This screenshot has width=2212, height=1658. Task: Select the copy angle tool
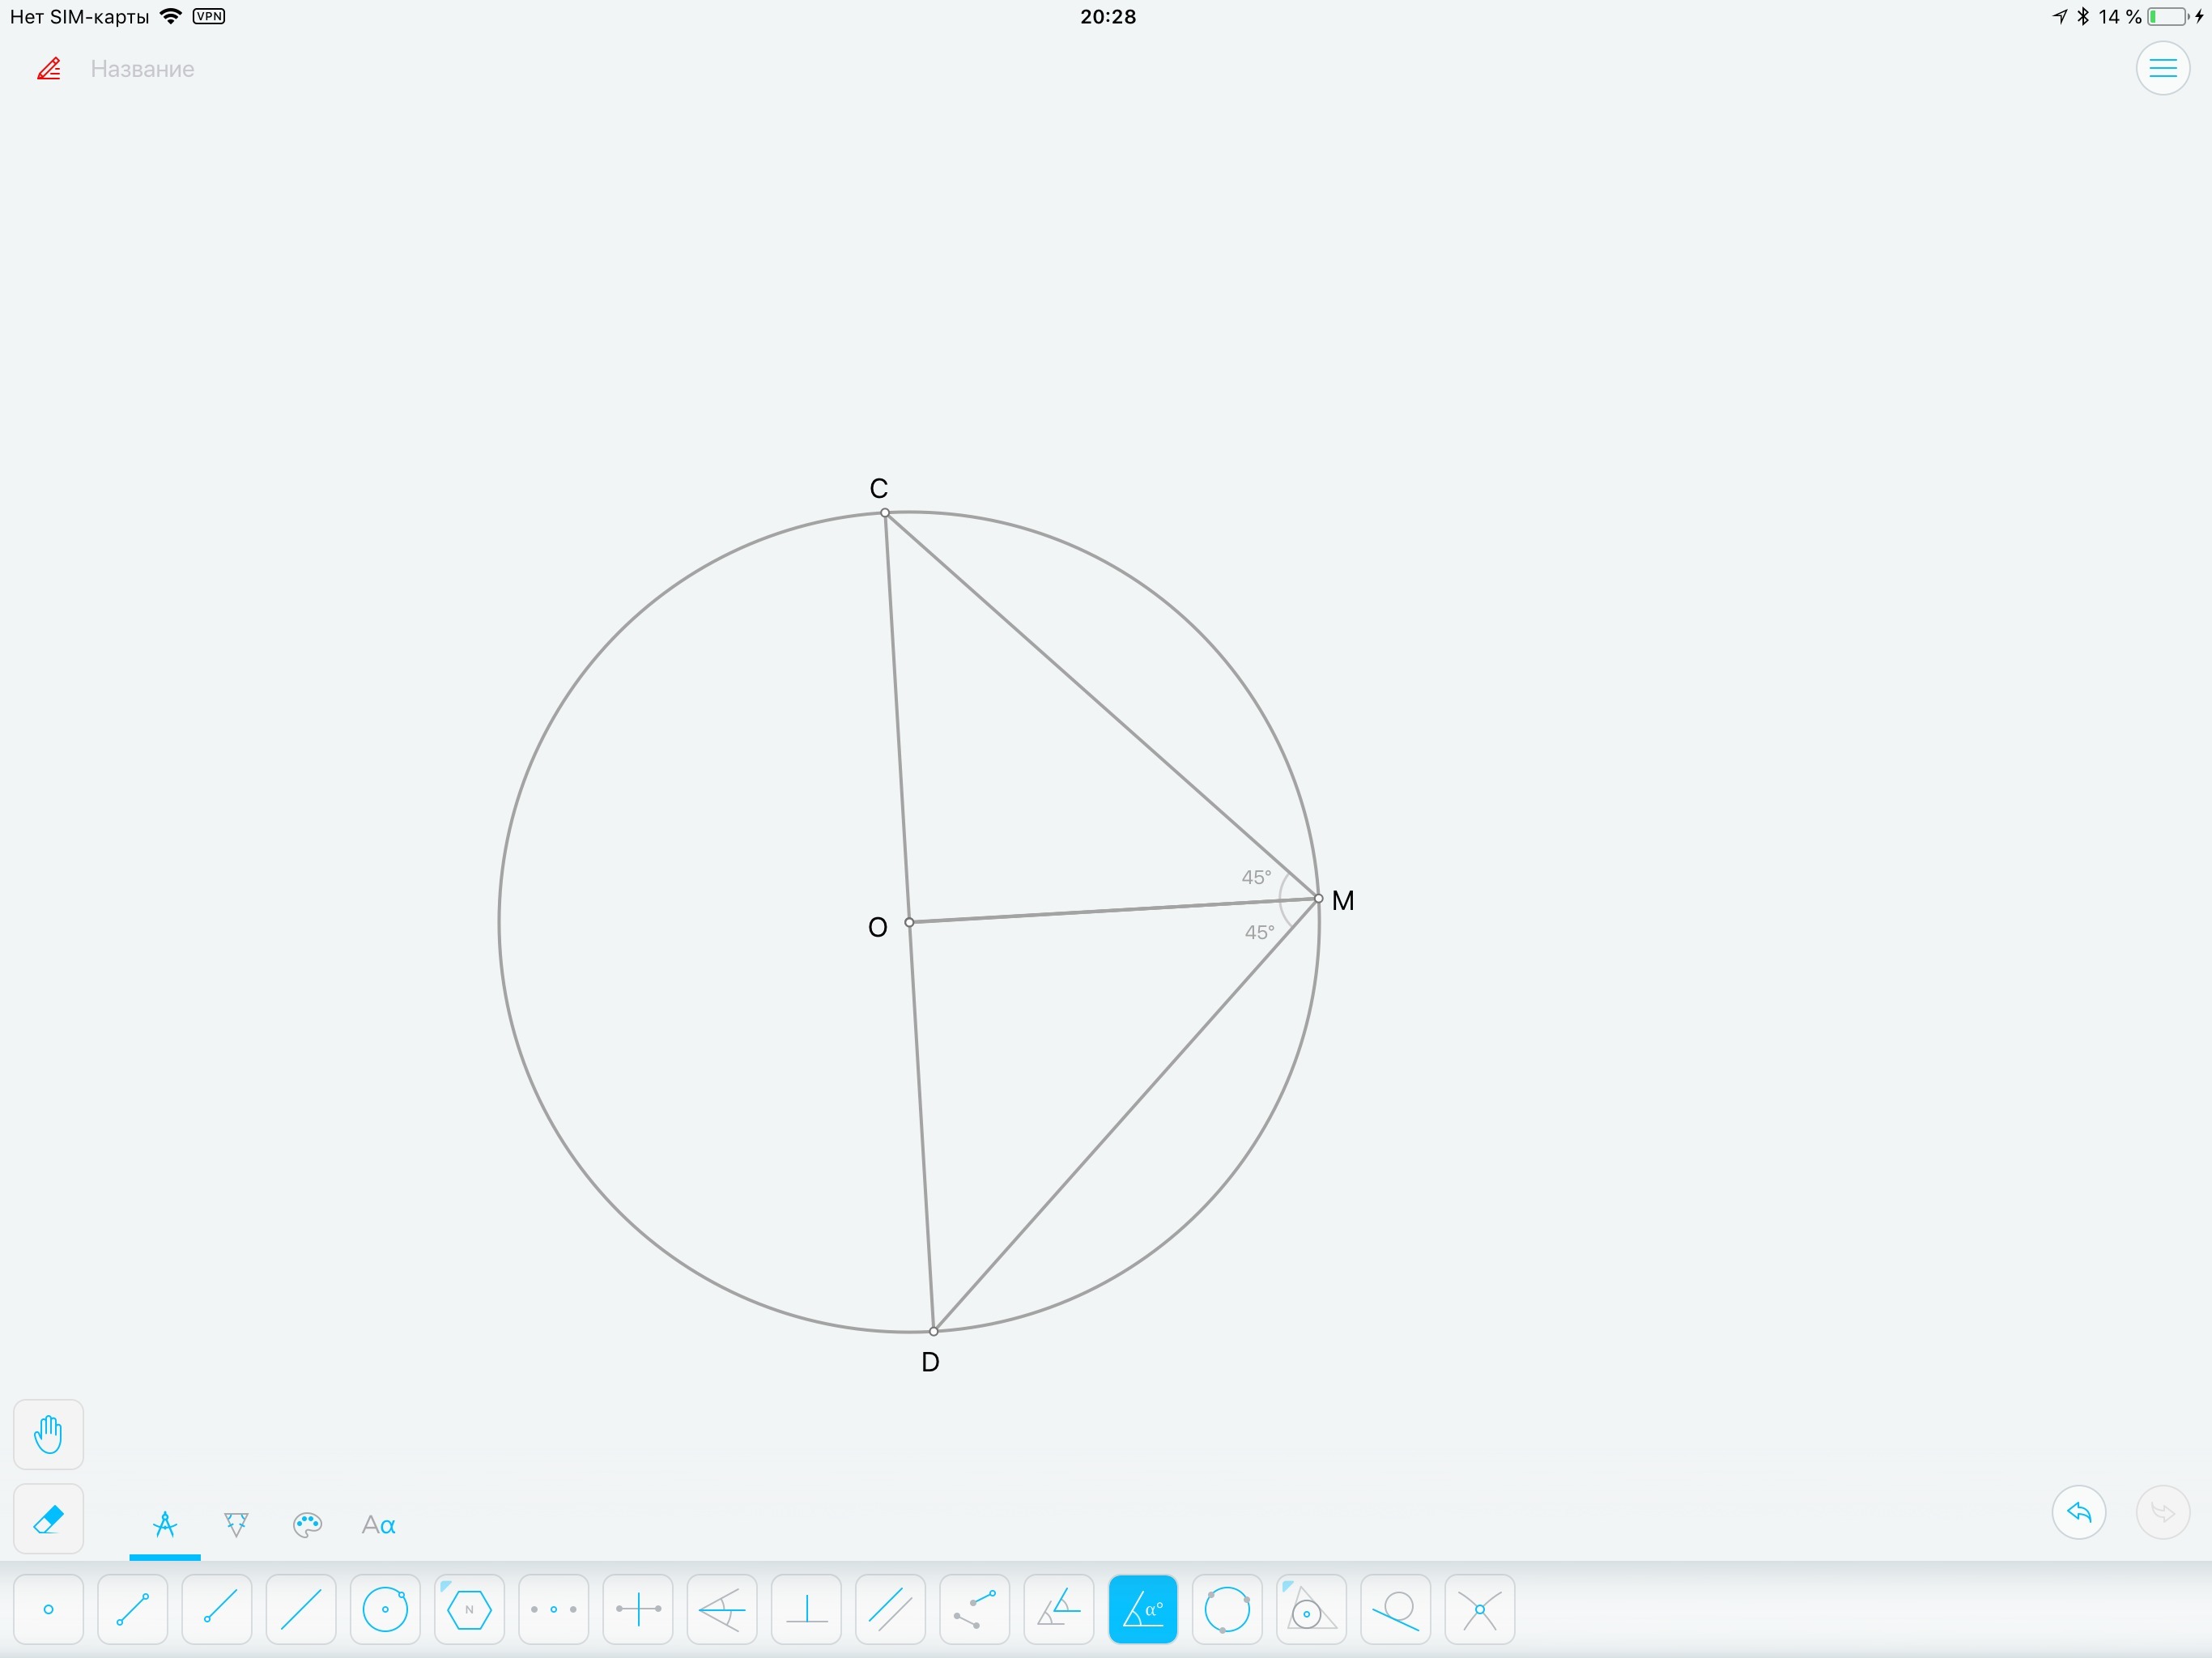click(1059, 1609)
